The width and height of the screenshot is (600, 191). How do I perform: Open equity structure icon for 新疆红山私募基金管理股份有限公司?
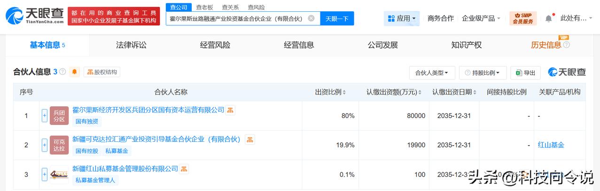click(184, 169)
